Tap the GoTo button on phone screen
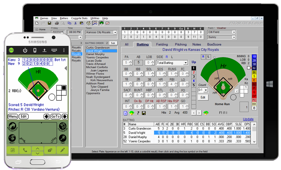 coord(55,117)
